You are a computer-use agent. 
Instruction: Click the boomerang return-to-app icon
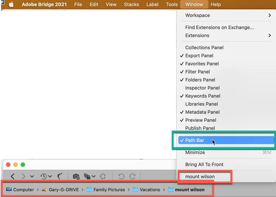(60, 176)
